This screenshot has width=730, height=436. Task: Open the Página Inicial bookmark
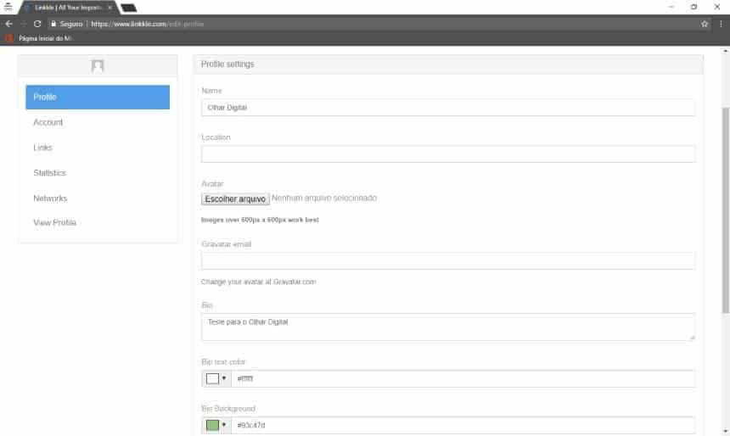40,38
